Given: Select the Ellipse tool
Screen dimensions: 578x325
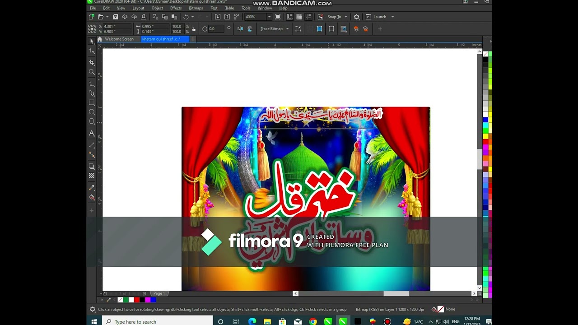Looking at the screenshot, I should [x=92, y=112].
